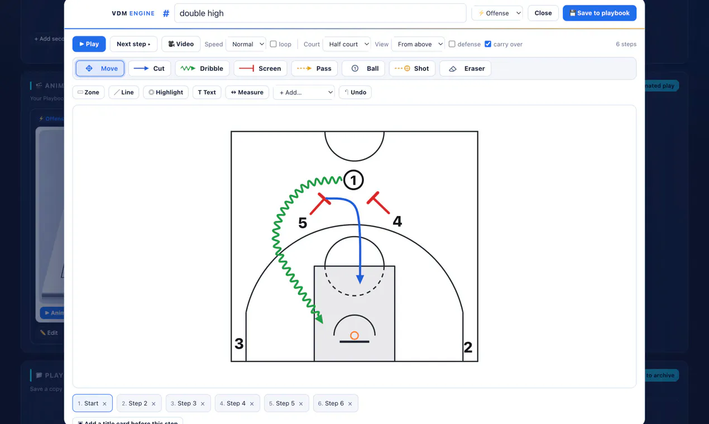Select player 4 on the court
The image size is (709, 424).
(397, 221)
